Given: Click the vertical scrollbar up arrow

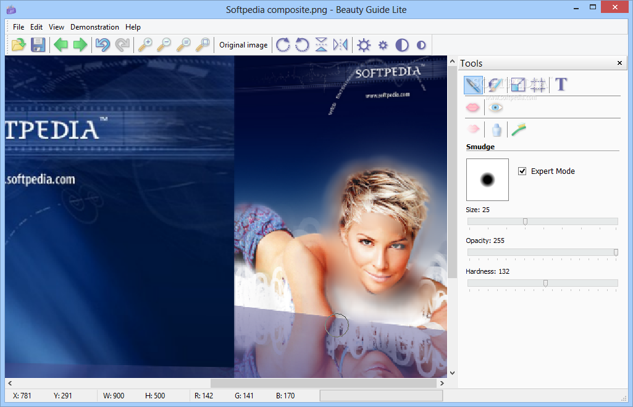Looking at the screenshot, I should [x=452, y=61].
